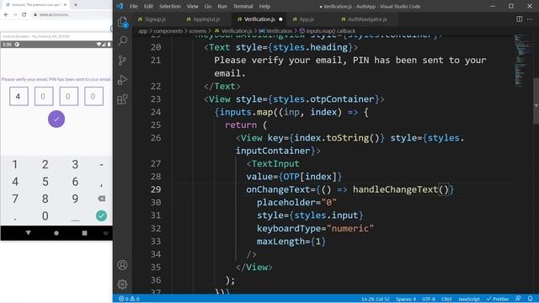539x303 pixels.
Task: Tap the green done key on emulator keyboard
Action: [101, 215]
